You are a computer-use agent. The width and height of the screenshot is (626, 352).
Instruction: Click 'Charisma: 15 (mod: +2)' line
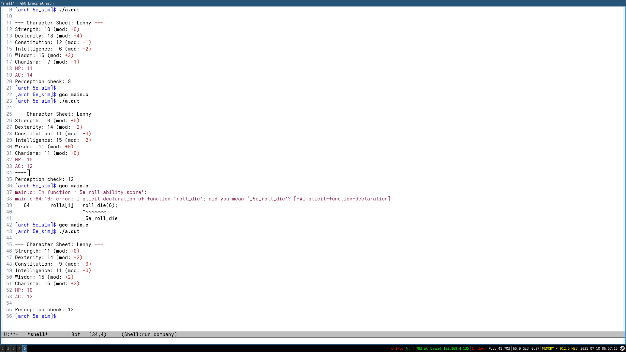click(x=47, y=284)
